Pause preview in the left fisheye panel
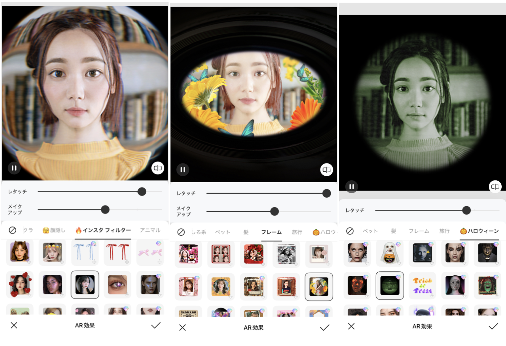The height and width of the screenshot is (346, 506). [x=14, y=168]
